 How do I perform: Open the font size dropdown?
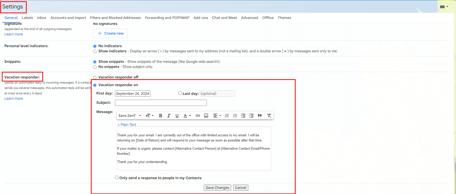click(150, 116)
